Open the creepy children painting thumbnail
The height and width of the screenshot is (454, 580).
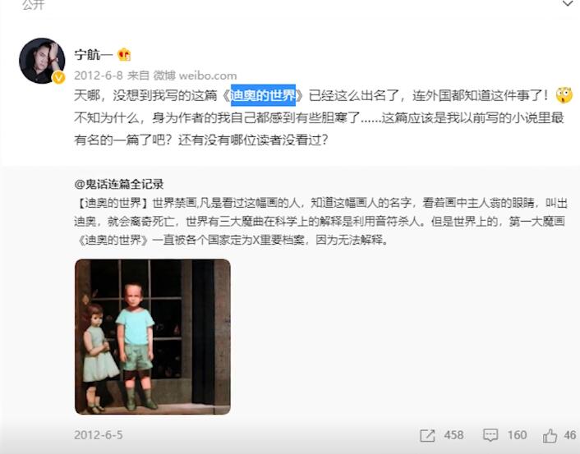(x=153, y=337)
